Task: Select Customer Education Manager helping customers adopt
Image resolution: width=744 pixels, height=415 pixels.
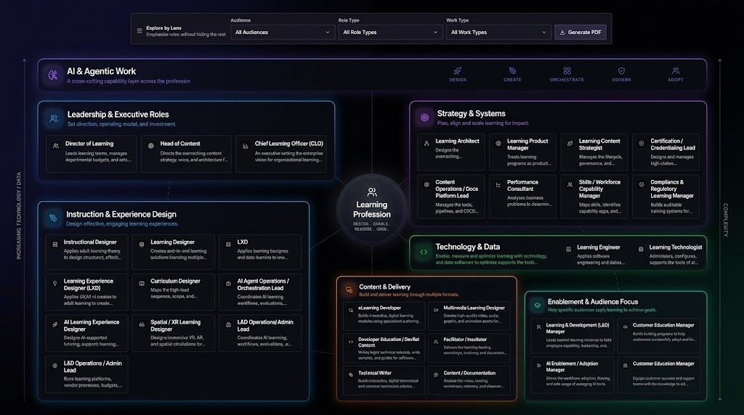Action: click(659, 335)
